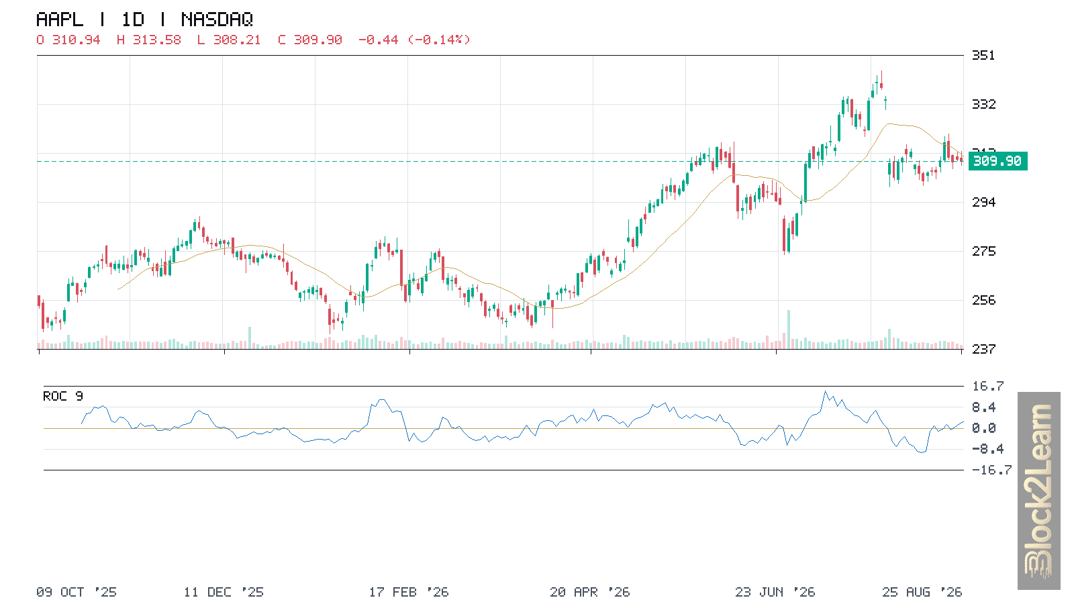Image resolution: width=1074 pixels, height=604 pixels.
Task: Click the 1D interval label in the title
Action: click(x=133, y=19)
